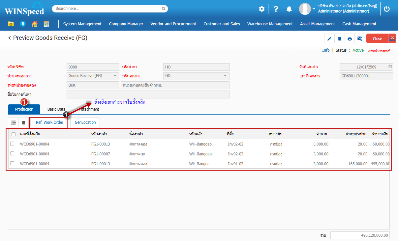Open the settings gear icon
Screen dimensions: 398x241
click(261, 9)
